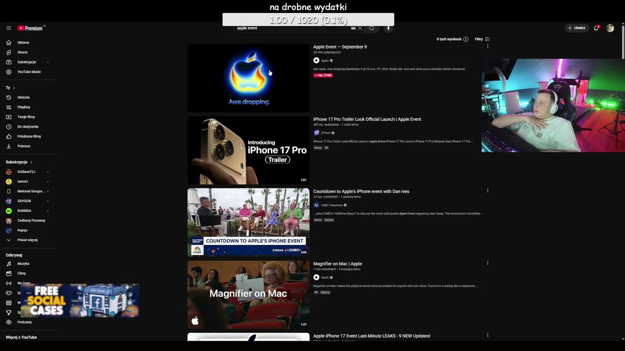Open SzklanaY2J channel subscription
The width and height of the screenshot is (625, 351).
coord(27,172)
